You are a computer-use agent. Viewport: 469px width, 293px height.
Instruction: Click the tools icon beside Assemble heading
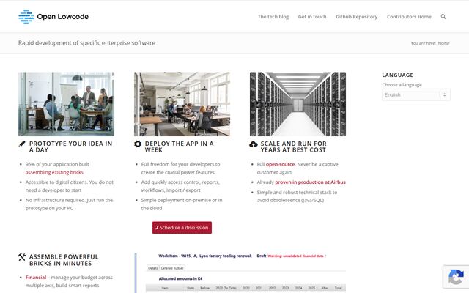tap(22, 257)
